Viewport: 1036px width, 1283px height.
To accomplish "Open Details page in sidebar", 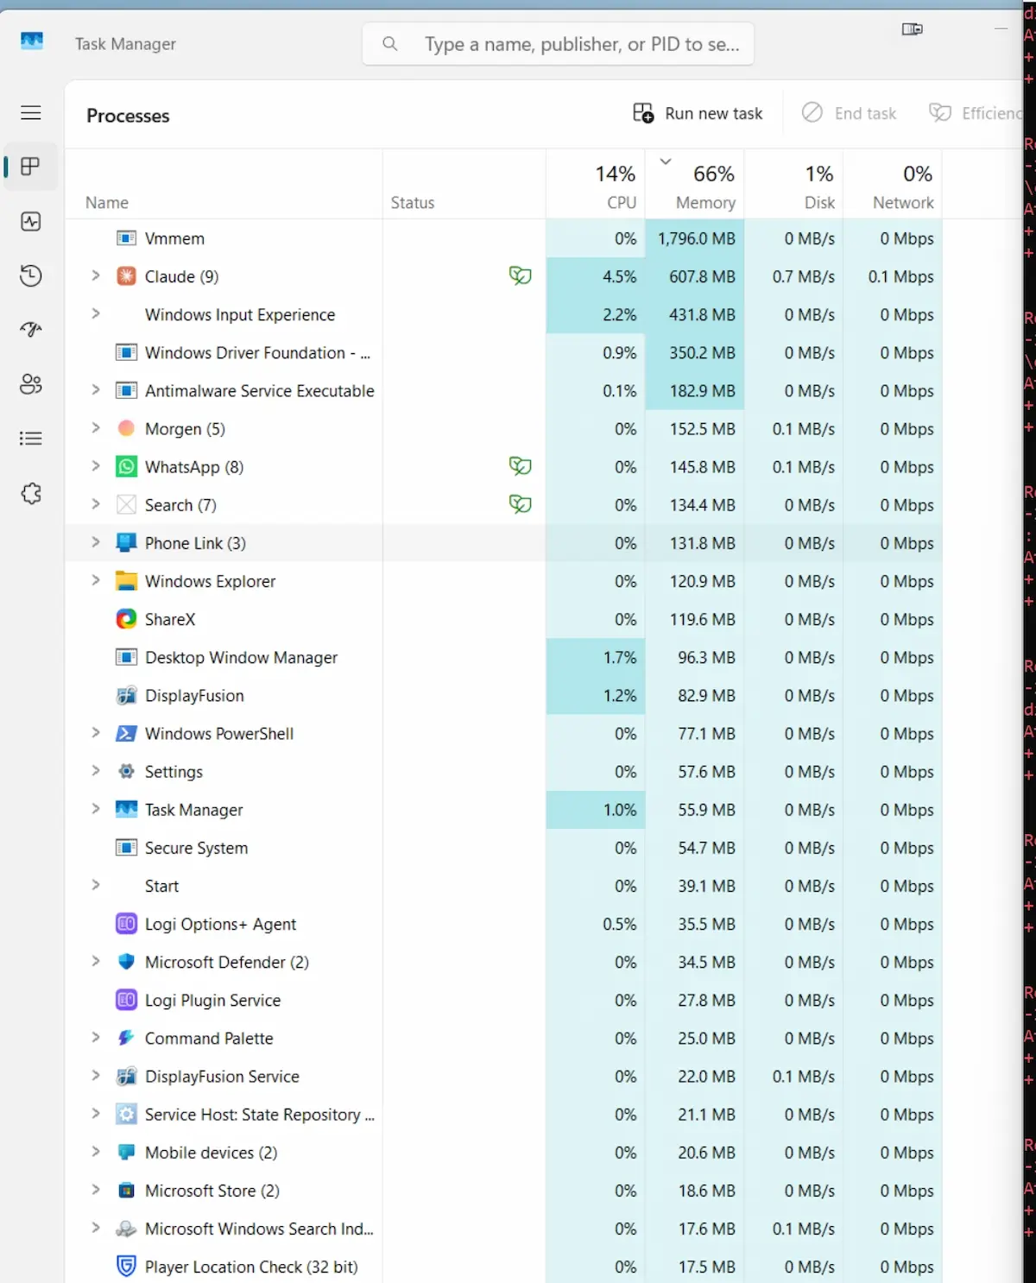I will click(x=31, y=439).
